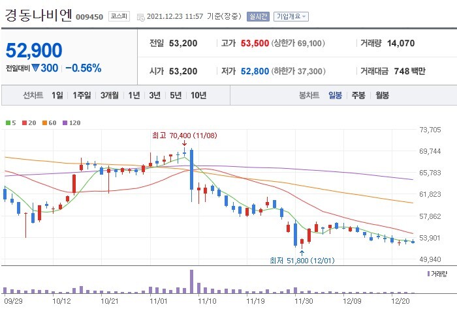The image size is (457, 318).
Task: Switch to 일봉 candlestick chart
Action: (x=335, y=95)
